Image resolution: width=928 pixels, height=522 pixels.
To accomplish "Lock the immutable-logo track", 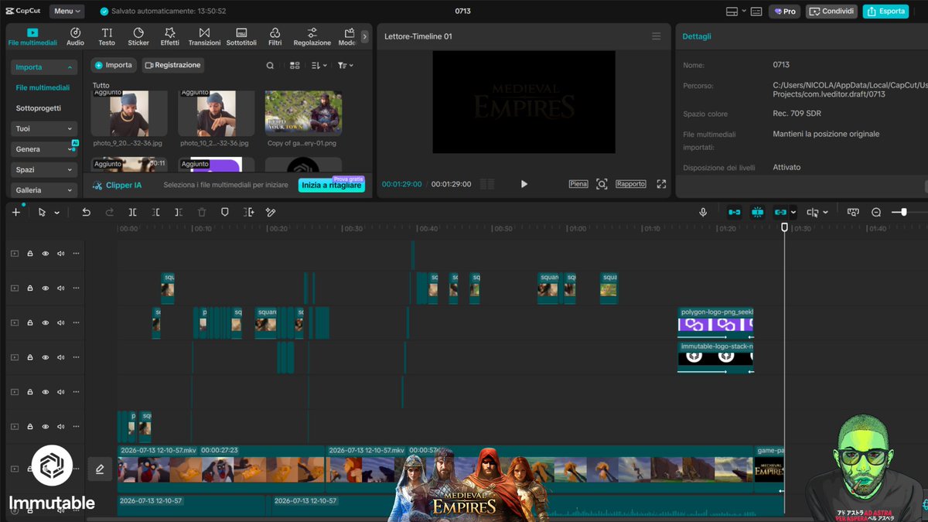I will tap(29, 357).
